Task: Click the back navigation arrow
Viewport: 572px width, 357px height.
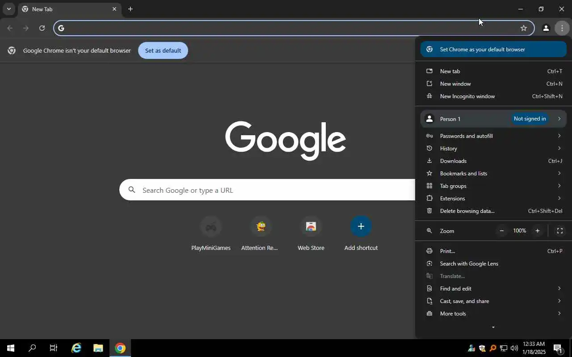Action: coord(10,28)
